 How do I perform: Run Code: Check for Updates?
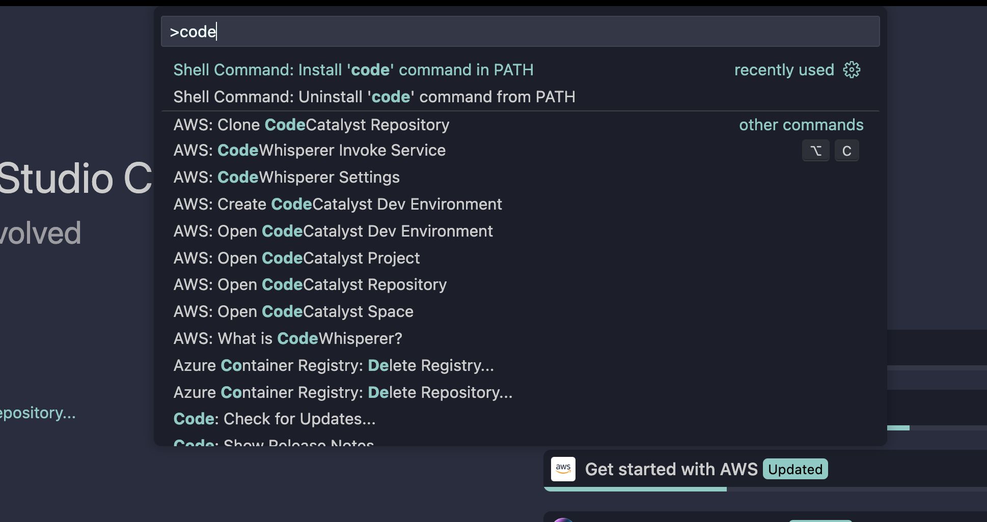point(275,419)
